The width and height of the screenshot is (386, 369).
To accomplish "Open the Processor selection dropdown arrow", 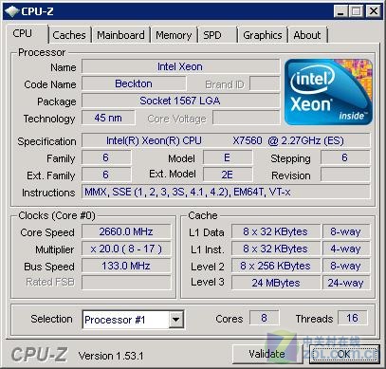I will pos(176,320).
